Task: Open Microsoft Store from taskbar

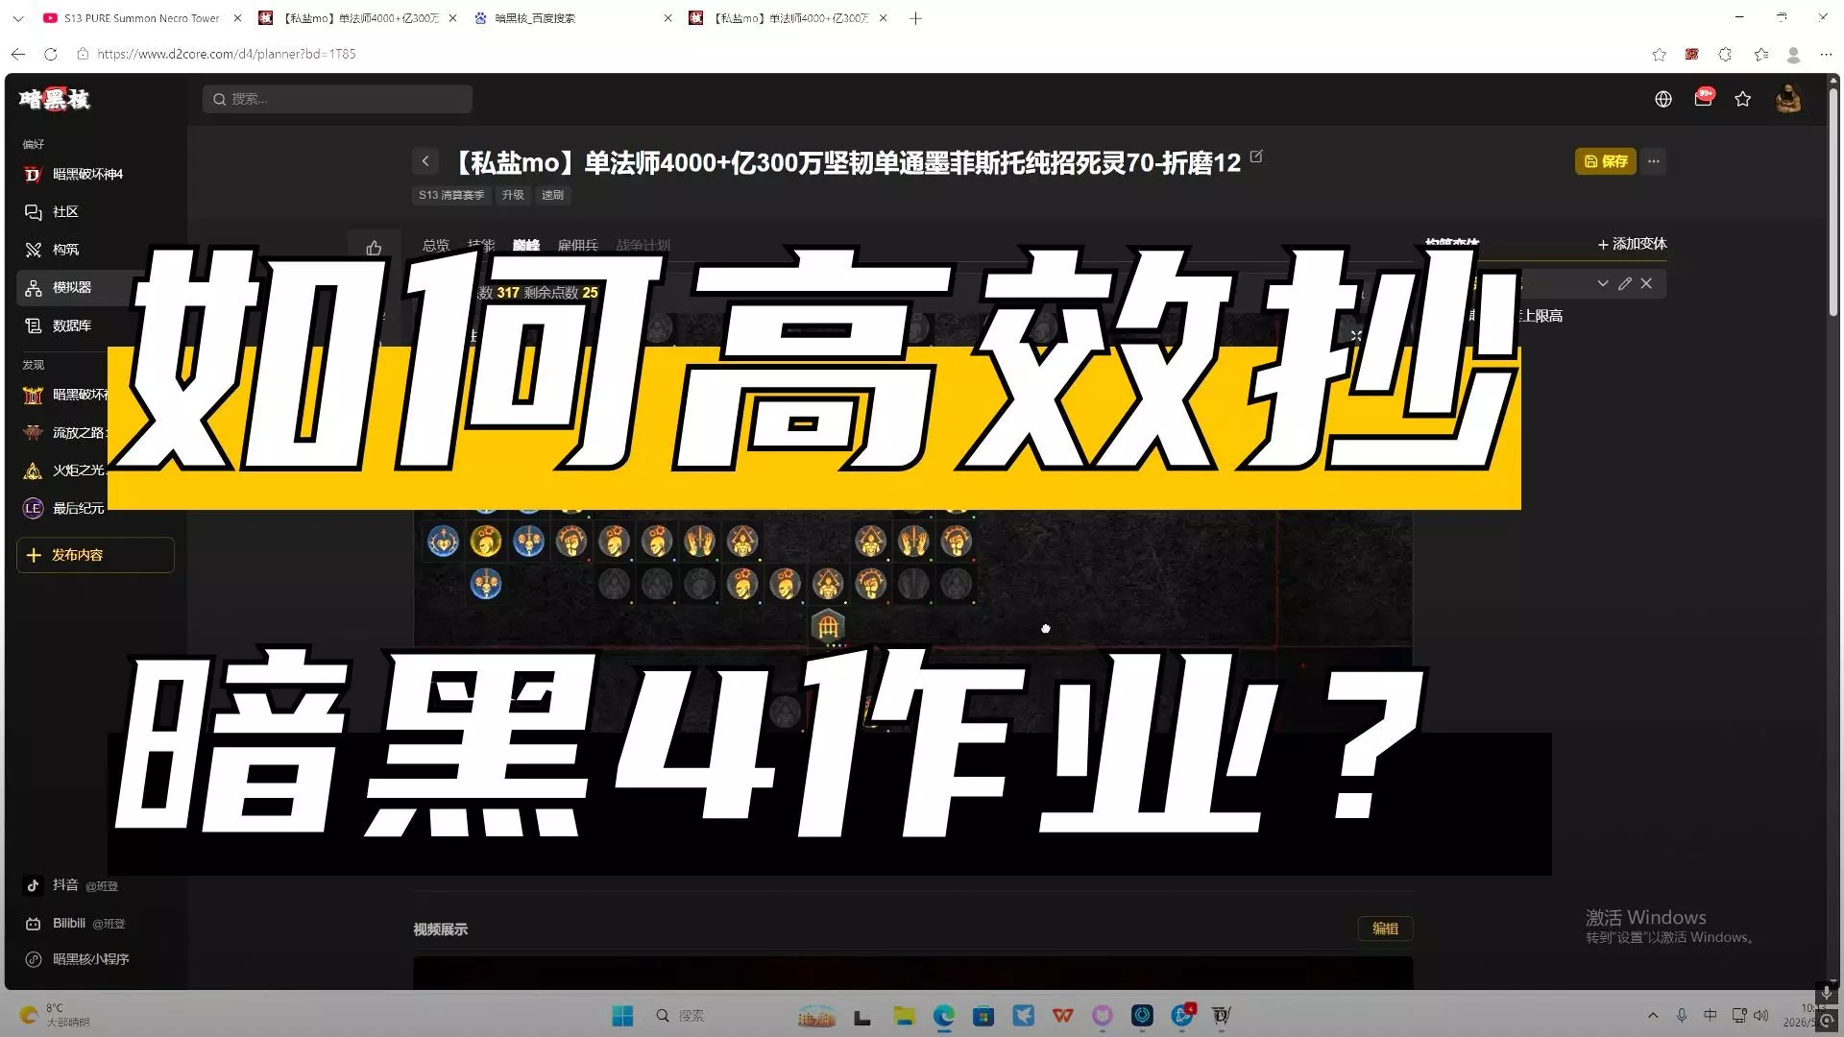Action: pos(983,1016)
